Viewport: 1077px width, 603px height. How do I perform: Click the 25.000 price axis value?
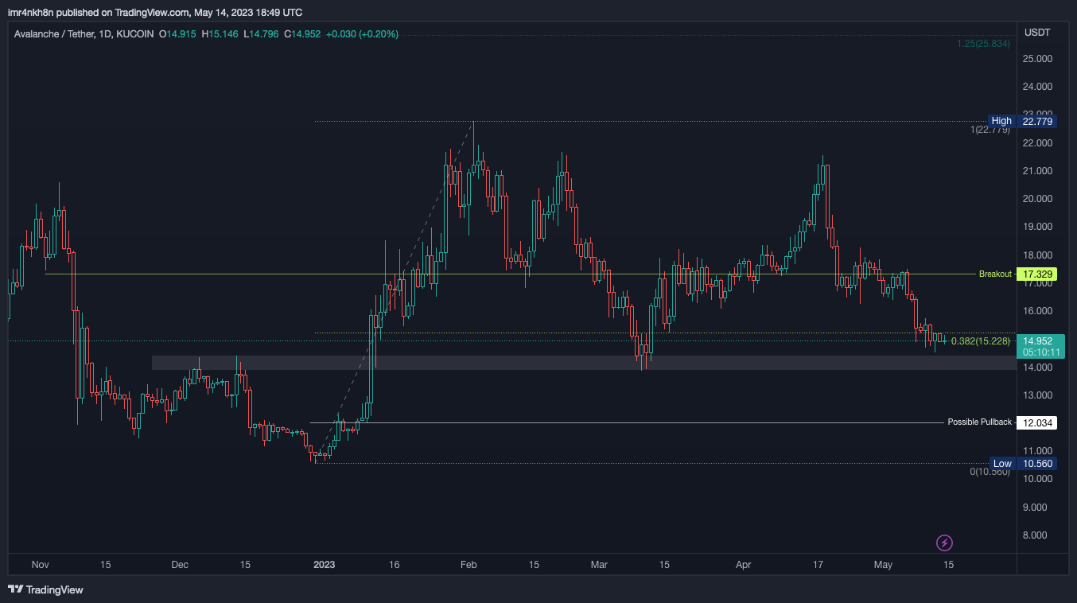(x=1038, y=59)
